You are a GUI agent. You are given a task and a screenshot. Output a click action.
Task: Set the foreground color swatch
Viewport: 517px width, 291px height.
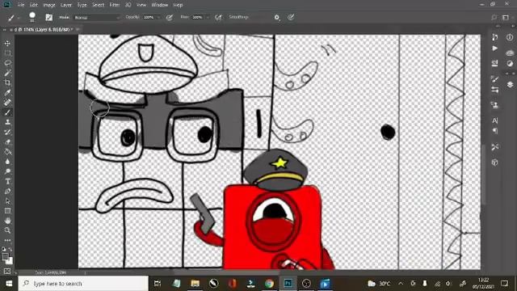tap(5, 256)
